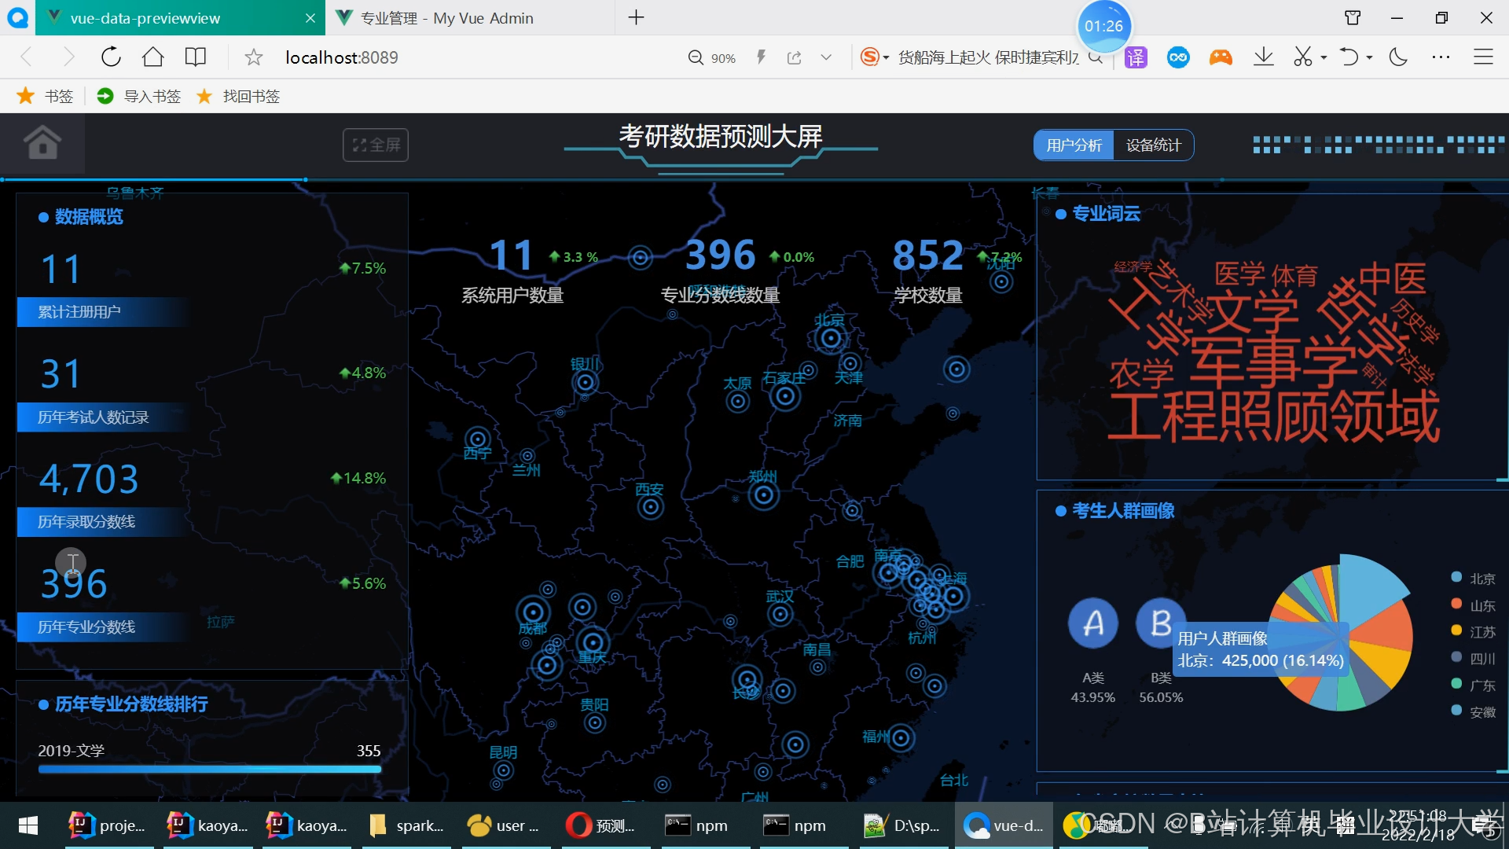
Task: Click the localhost:8089 address field
Action: (341, 57)
